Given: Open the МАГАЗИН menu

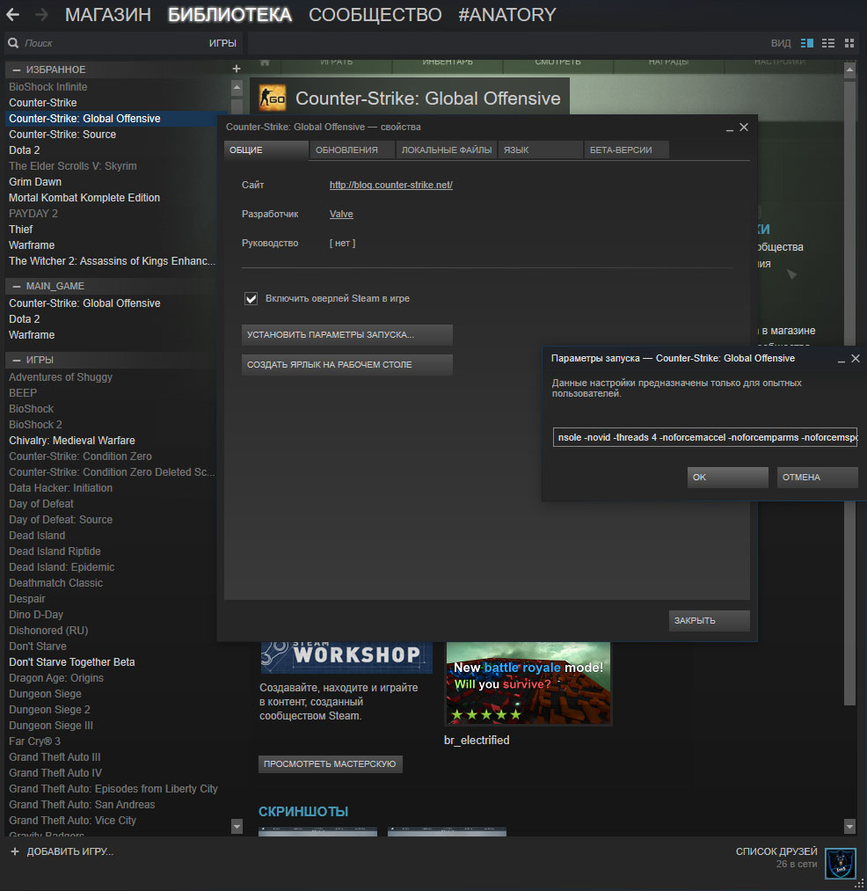Looking at the screenshot, I should [x=108, y=15].
